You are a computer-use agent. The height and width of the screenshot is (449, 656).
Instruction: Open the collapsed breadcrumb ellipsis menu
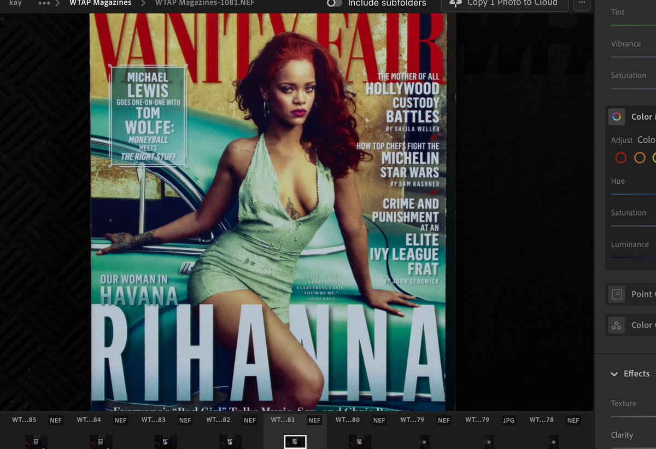point(44,3)
